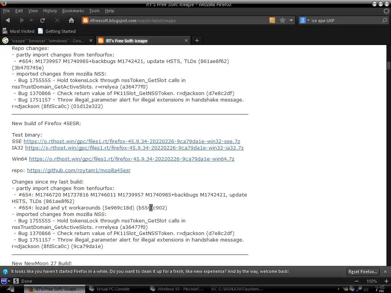Viewport: 391px width, 293px height.
Task: Click the 100% zoom level indicator
Action: click(x=372, y=281)
